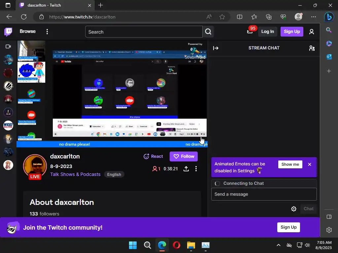Click the Send a message field
The width and height of the screenshot is (338, 253).
(264, 194)
